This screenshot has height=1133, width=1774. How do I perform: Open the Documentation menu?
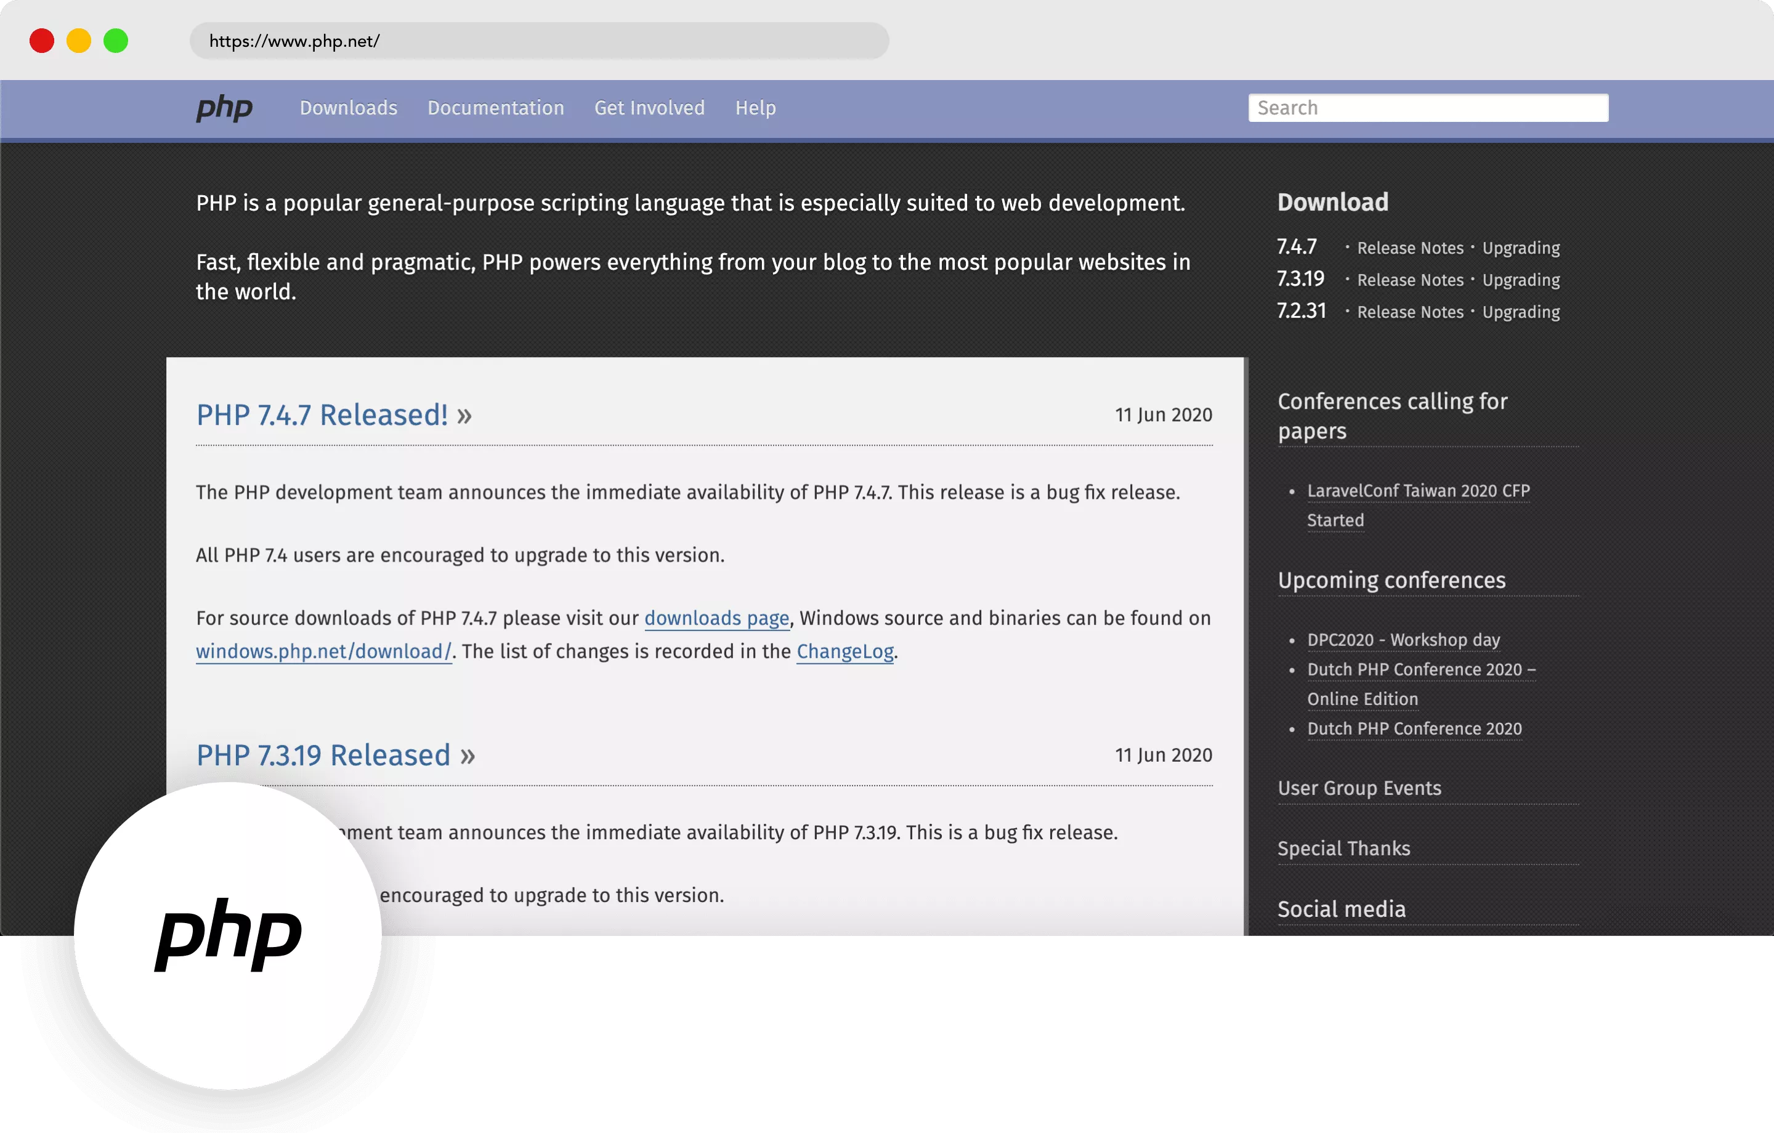[496, 108]
